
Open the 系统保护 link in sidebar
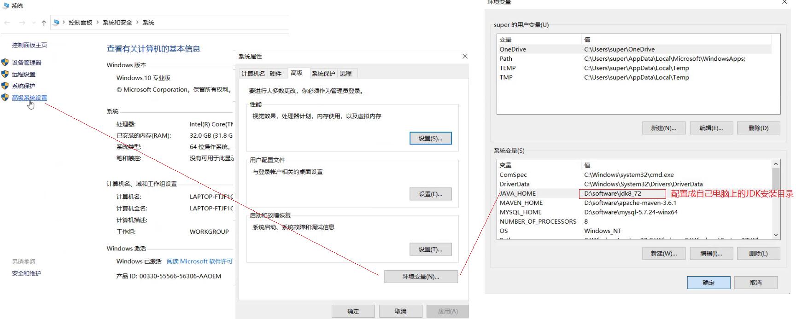tap(23, 86)
